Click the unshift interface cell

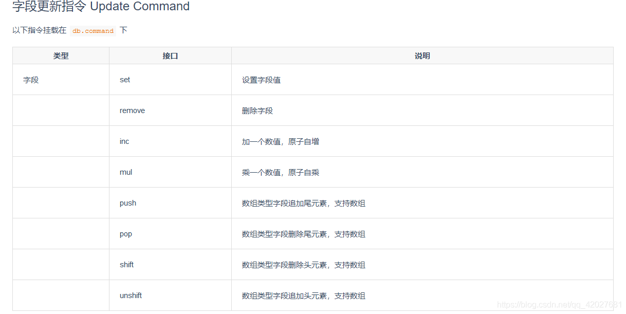170,295
